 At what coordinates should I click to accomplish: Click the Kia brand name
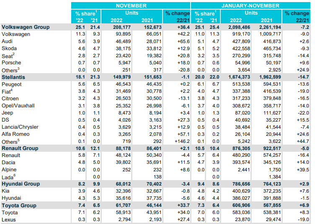[5, 191]
